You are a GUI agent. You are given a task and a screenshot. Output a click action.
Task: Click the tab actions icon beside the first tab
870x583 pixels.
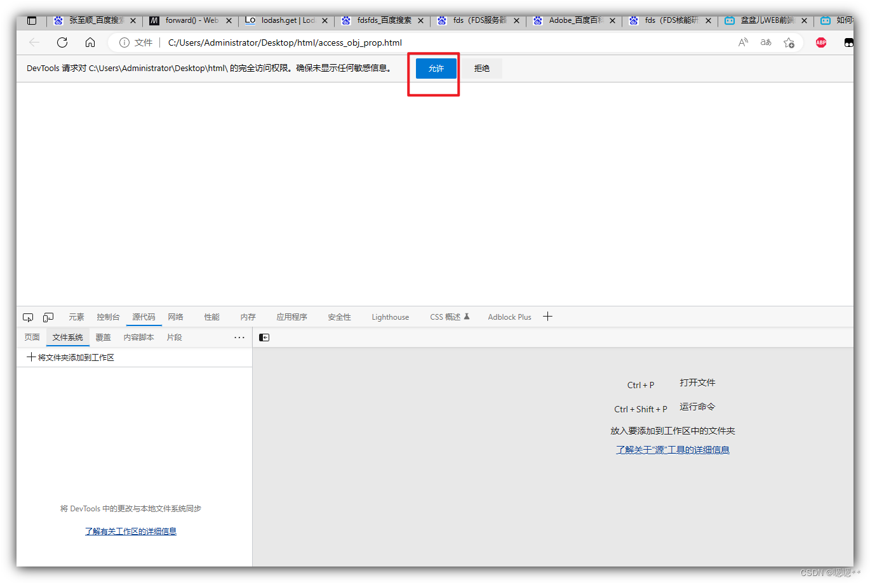[32, 20]
